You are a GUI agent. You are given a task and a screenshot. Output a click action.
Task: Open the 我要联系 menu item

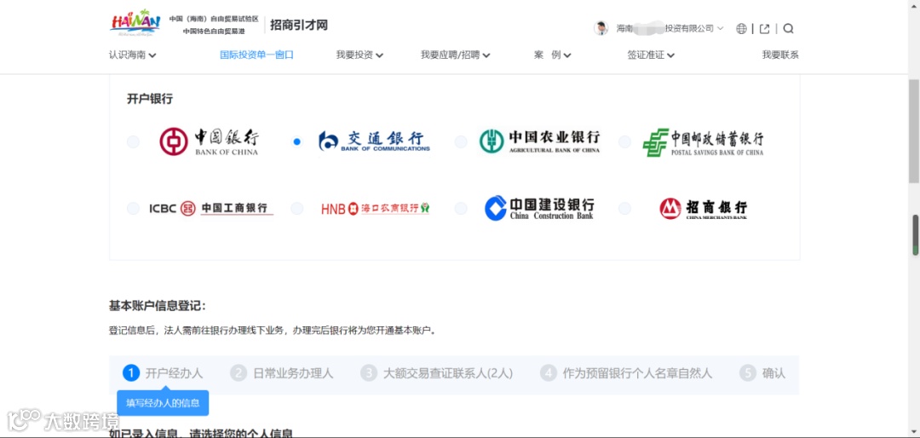[780, 55]
